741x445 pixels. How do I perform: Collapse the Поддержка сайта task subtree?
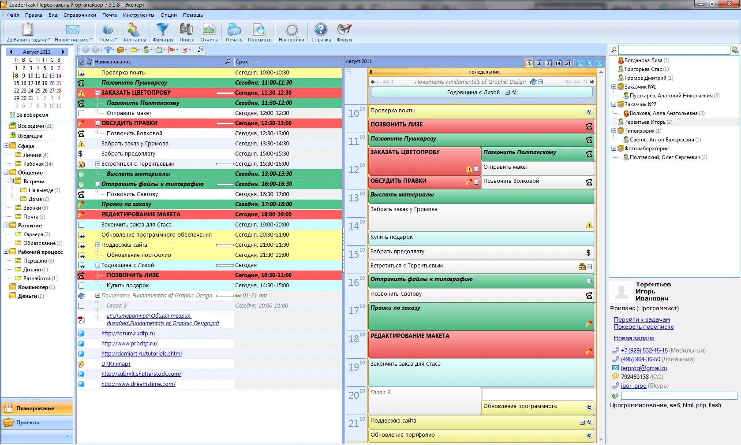tap(98, 245)
